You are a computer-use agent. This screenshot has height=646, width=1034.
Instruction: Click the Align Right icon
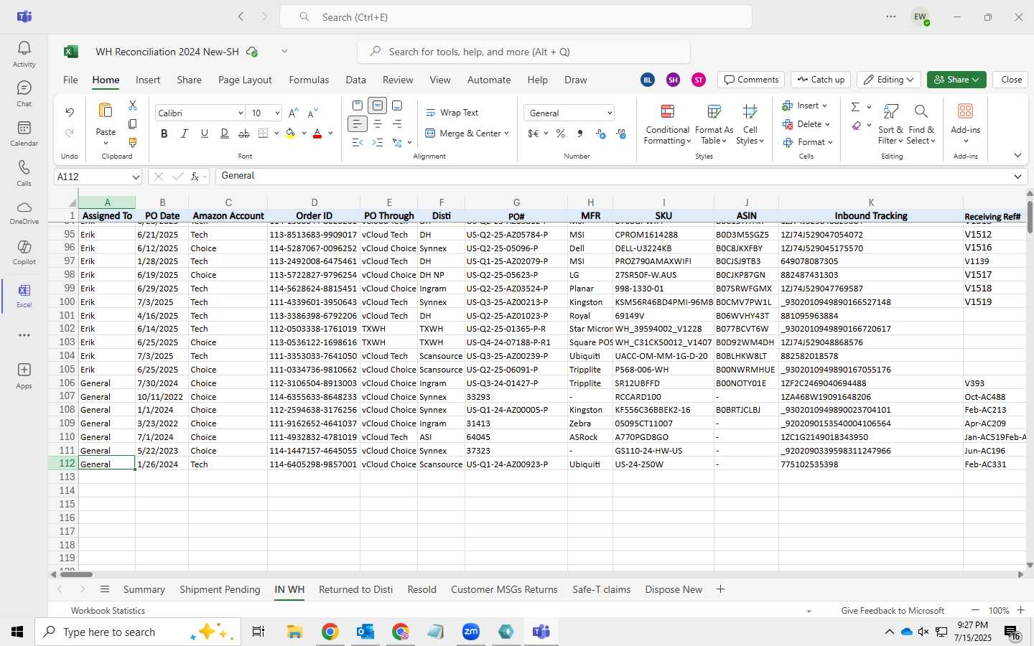pyautogui.click(x=397, y=124)
